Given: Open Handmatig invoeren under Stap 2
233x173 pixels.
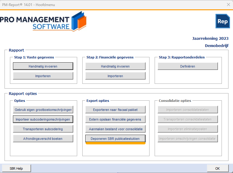Looking at the screenshot, I should point(115,66).
